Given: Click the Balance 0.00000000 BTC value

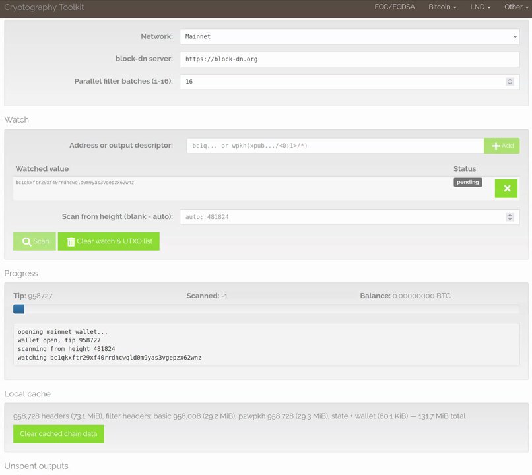Looking at the screenshot, I should point(405,296).
